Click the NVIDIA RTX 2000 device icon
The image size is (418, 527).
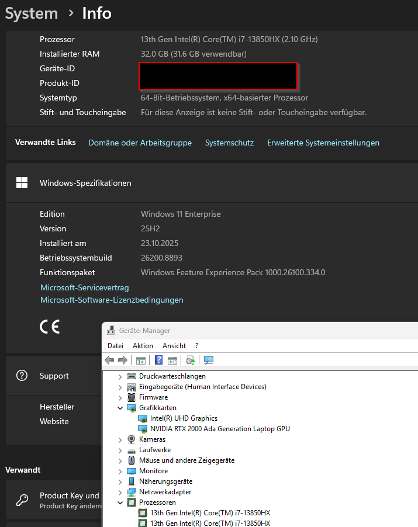point(143,429)
